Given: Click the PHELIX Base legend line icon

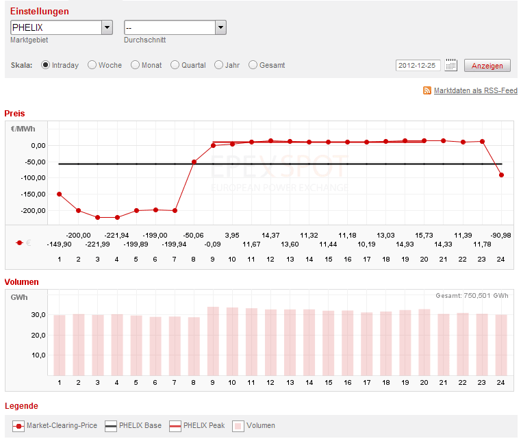Looking at the screenshot, I should coord(111,426).
